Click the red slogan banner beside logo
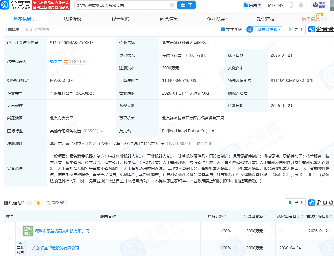Image resolution: width=334 pixels, height=256 pixels. click(x=51, y=5)
